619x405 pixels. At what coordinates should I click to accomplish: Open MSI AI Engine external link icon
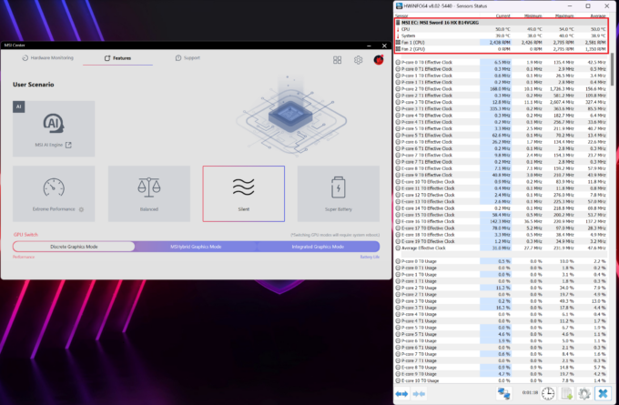(x=68, y=145)
